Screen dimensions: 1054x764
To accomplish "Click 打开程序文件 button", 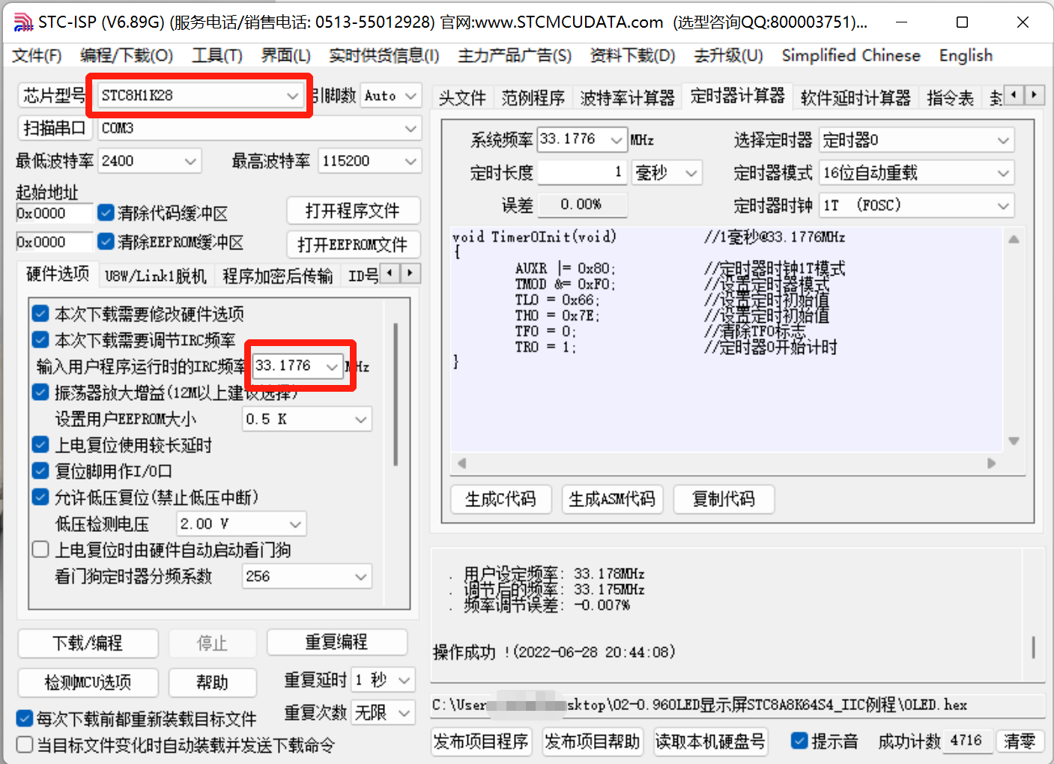I will (353, 211).
